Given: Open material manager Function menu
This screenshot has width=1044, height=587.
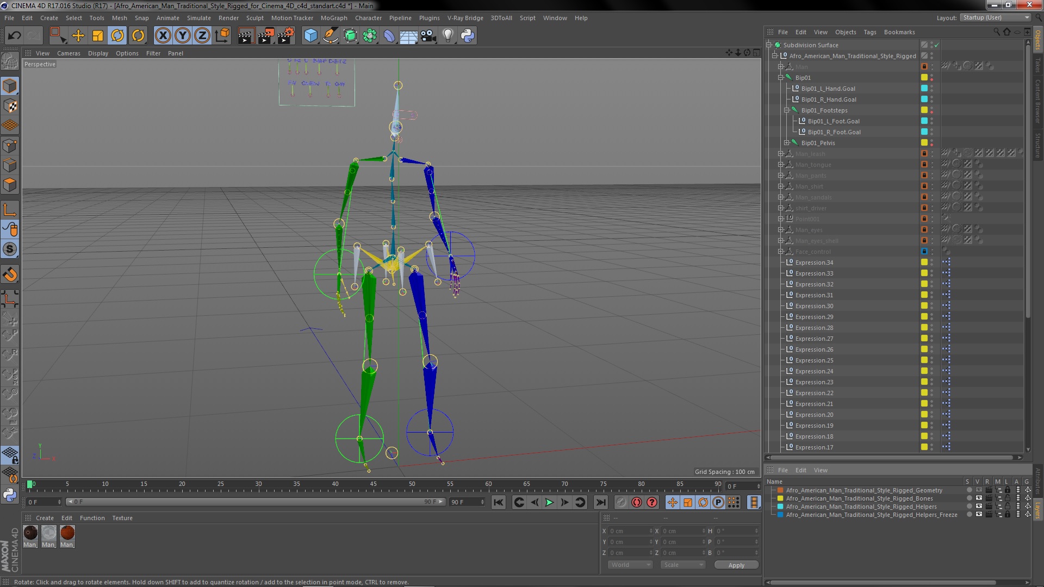Looking at the screenshot, I should tap(92, 518).
